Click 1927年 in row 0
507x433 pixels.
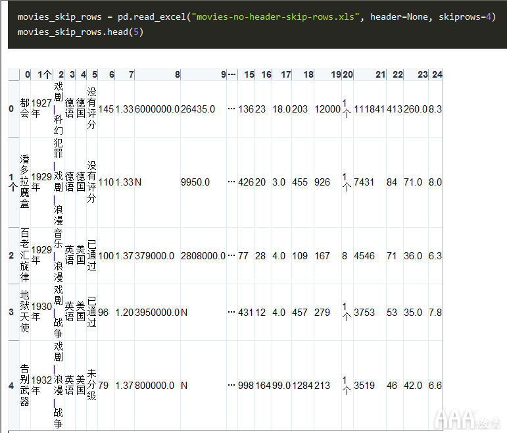(x=41, y=109)
